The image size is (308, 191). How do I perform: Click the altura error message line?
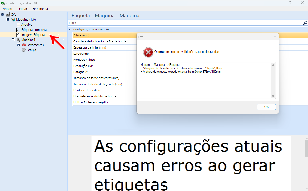point(181,72)
